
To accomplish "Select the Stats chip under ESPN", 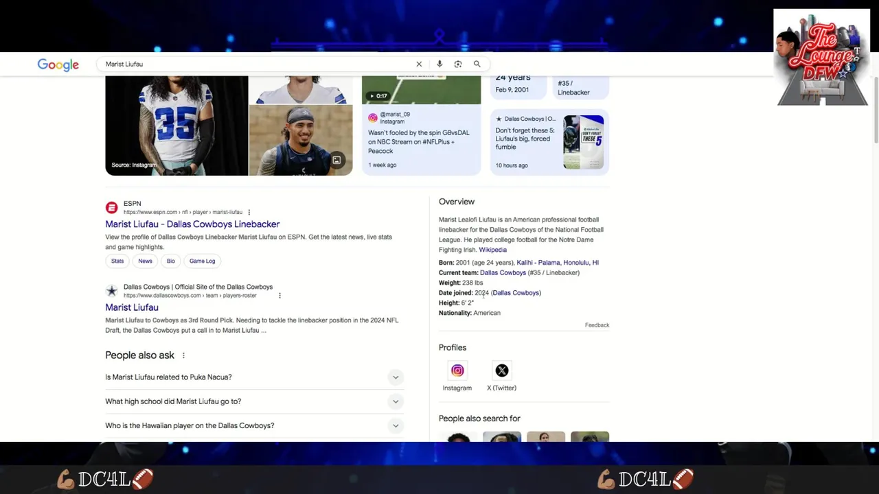I will coord(117,261).
